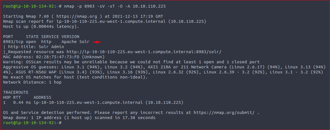The width and height of the screenshot is (330, 130).
Task: Click the green root@ip-10-10-154-92 prompt at top
Action: point(29,6)
